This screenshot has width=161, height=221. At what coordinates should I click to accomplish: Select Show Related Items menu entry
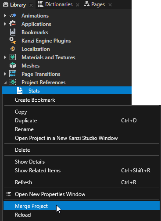(x=82, y=171)
